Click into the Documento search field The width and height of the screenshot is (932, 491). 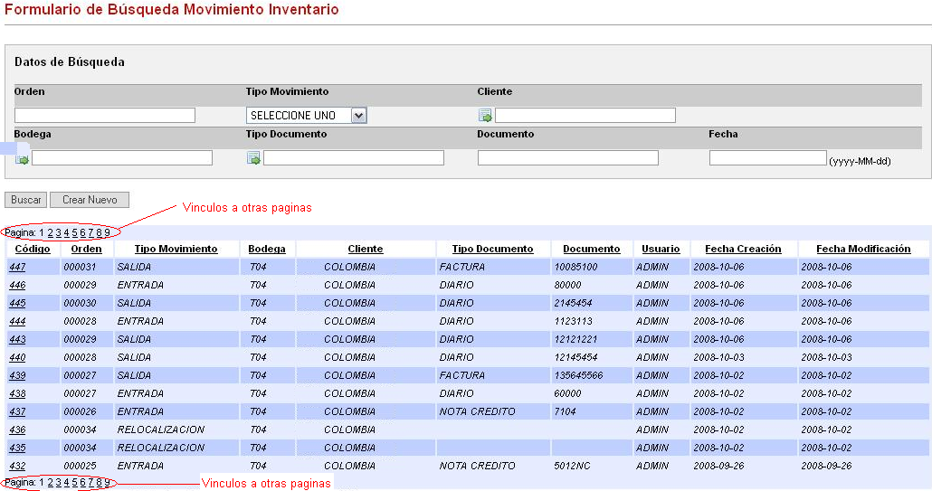pos(567,158)
